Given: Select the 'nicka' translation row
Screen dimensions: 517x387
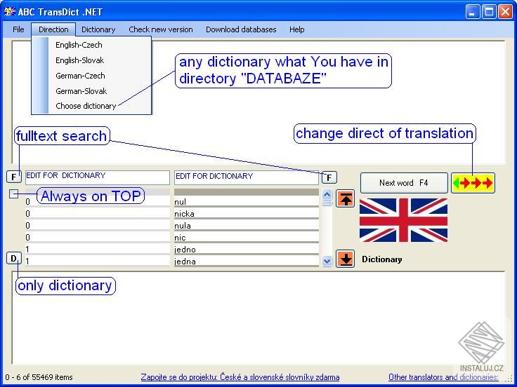Looking at the screenshot, I should pyautogui.click(x=247, y=214).
